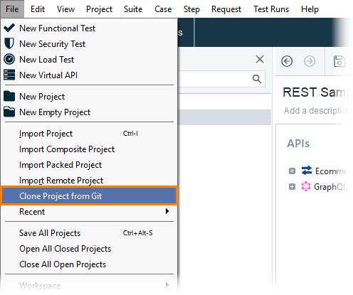
Task: Choose New Project from File menu
Action: (x=89, y=97)
